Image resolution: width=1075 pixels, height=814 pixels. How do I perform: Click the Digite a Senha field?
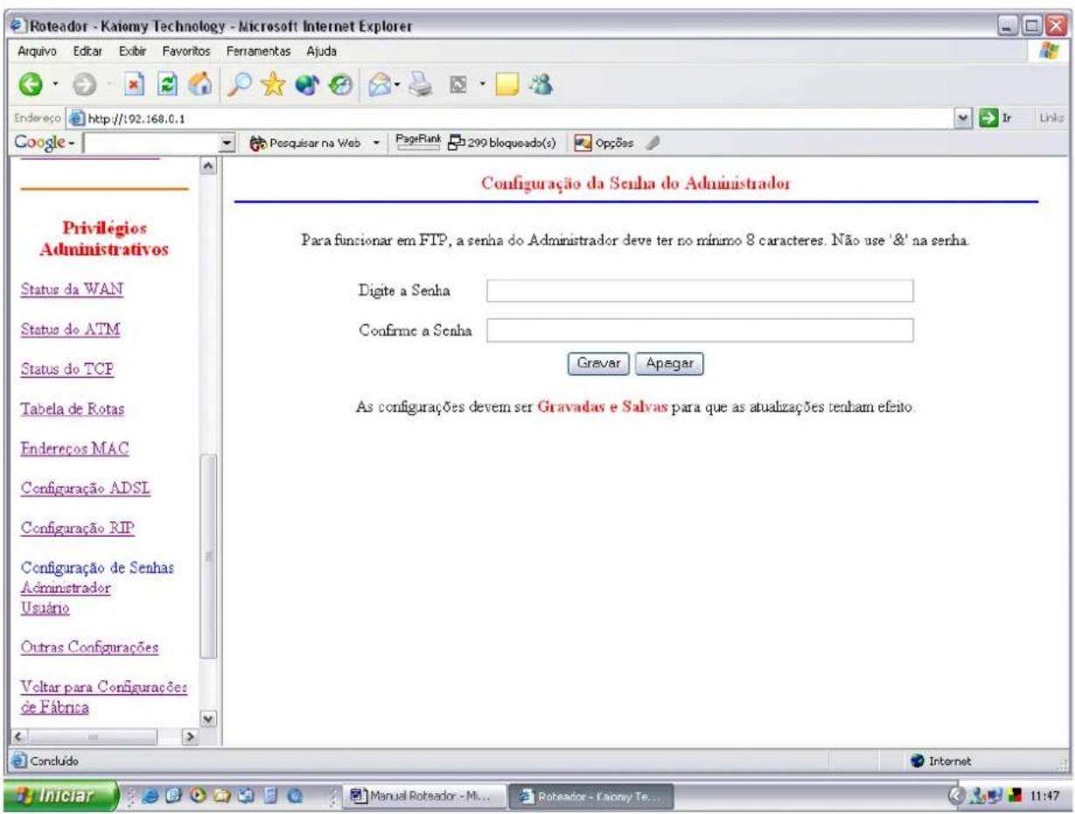tap(700, 290)
